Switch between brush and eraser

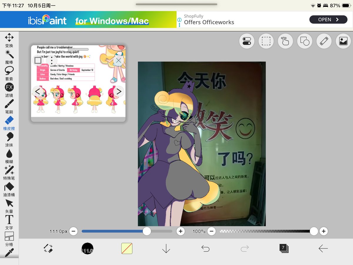(x=48, y=249)
